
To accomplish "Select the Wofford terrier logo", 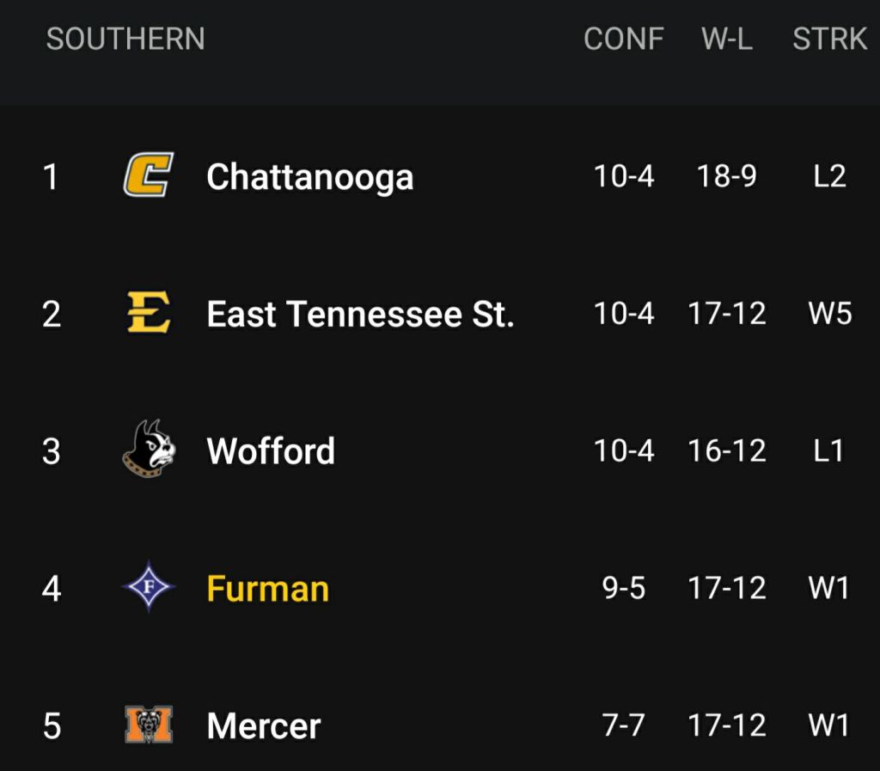I will (149, 449).
